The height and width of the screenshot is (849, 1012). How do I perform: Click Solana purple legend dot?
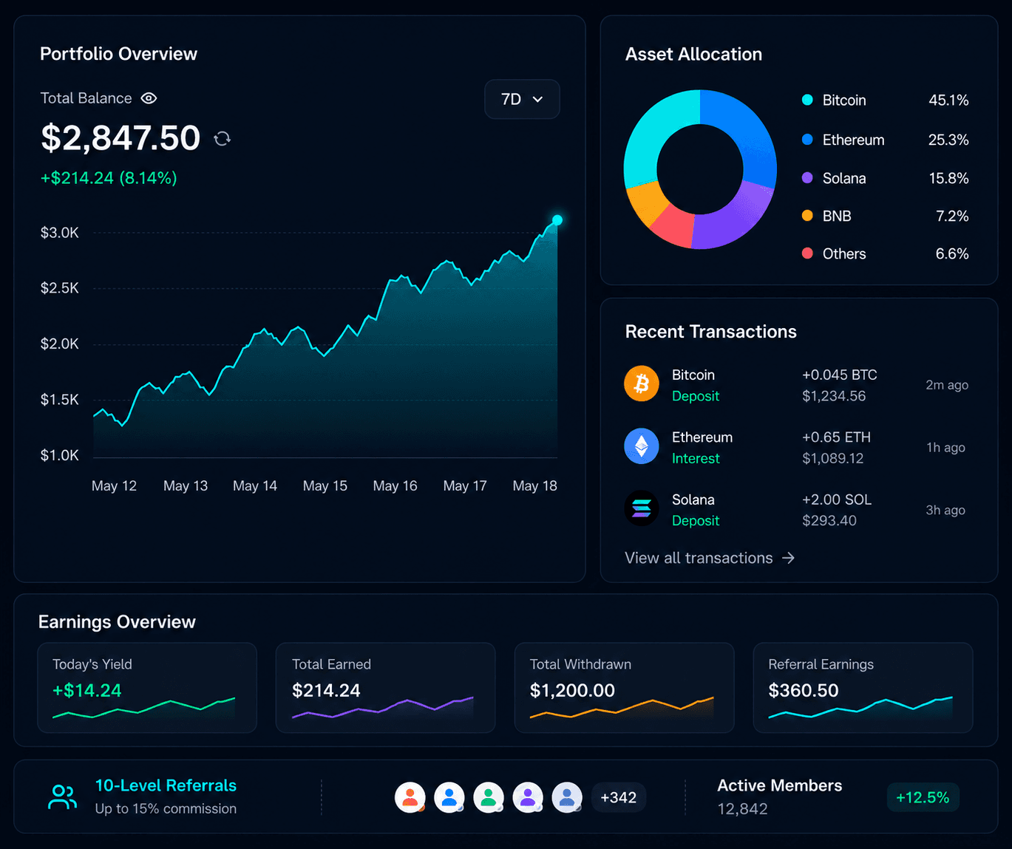point(807,177)
